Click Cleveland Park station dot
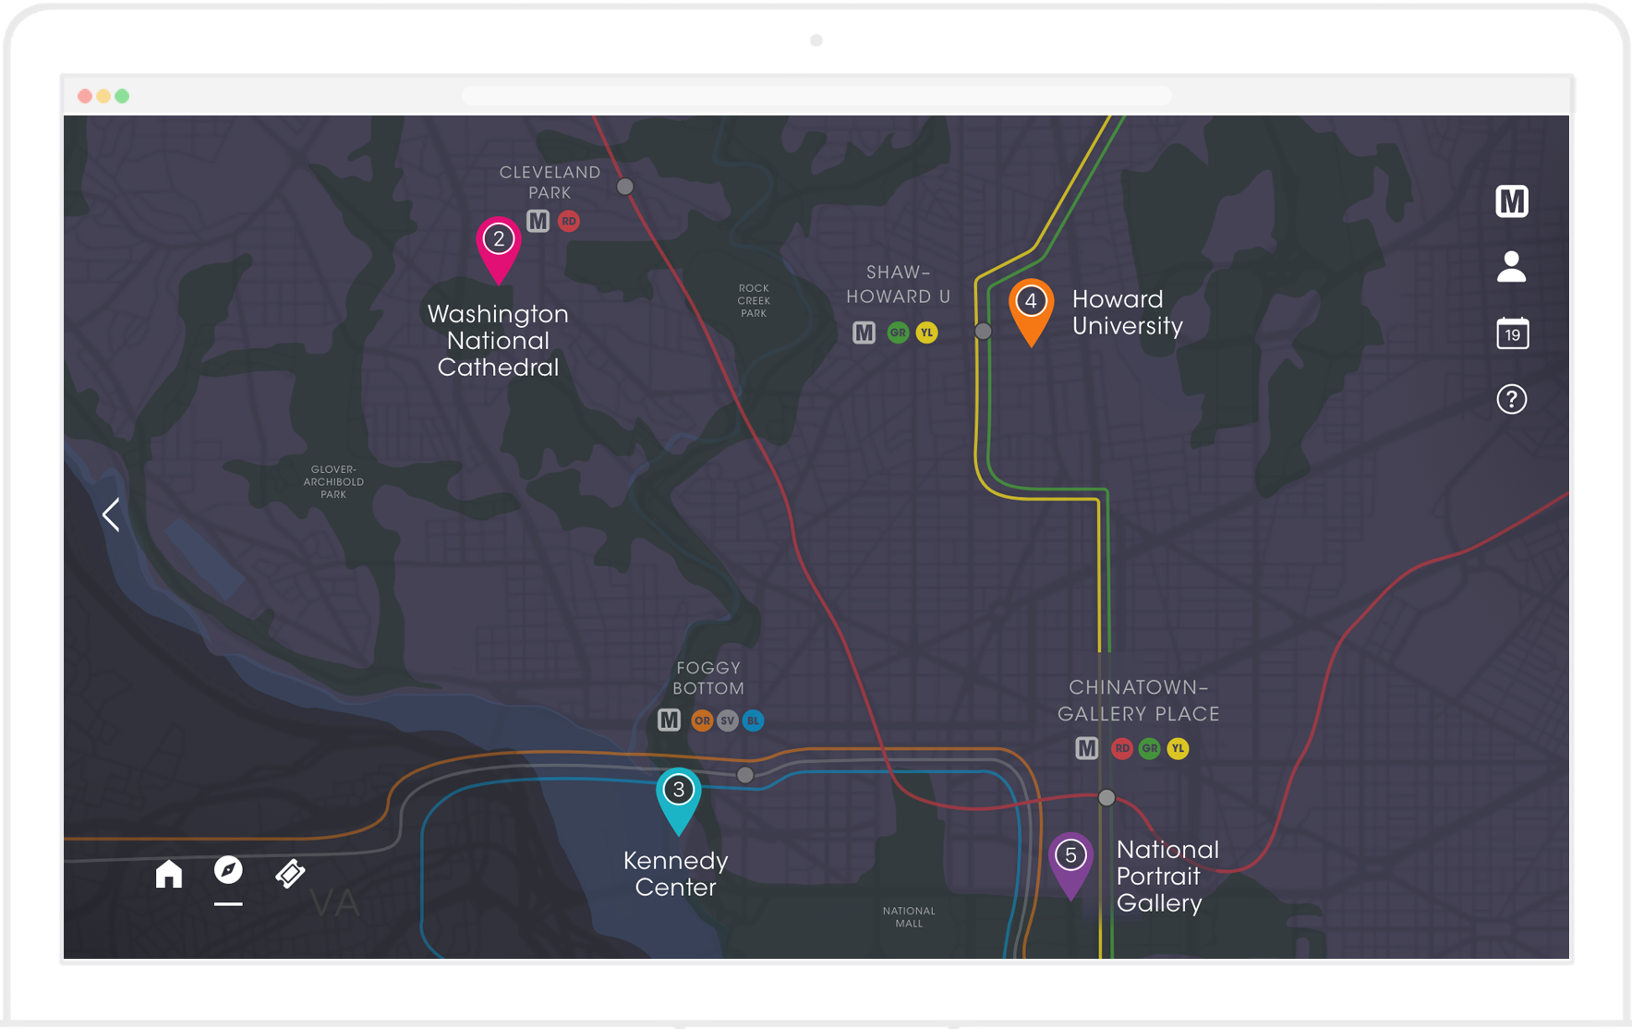Screen dimensions: 1632x1029 (x=625, y=187)
